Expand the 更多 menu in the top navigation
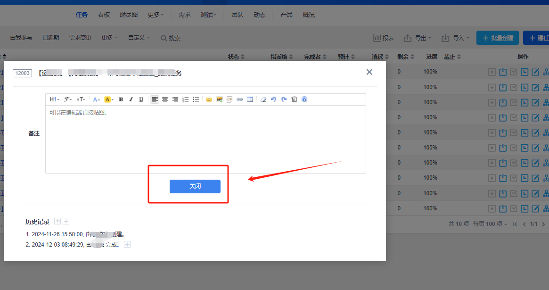This screenshot has width=549, height=290. click(156, 15)
